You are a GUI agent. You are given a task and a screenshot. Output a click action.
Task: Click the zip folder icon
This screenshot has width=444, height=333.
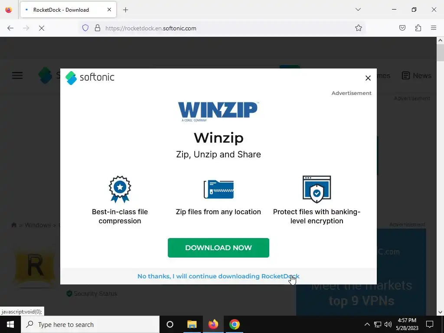(x=219, y=189)
